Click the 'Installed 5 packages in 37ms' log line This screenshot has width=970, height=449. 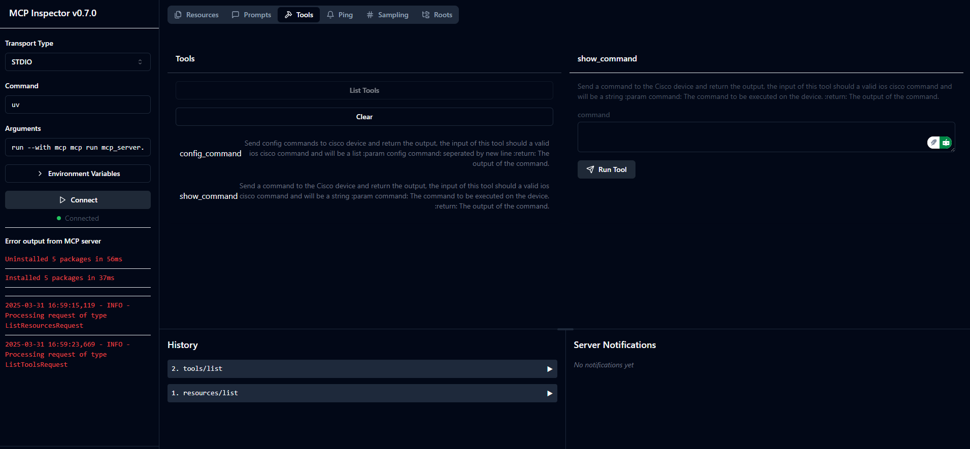point(60,278)
